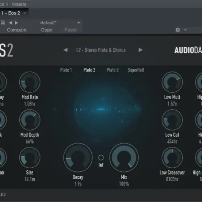Click the 1.08hz Mod Rate value
Viewport: 202px width, 202px height.
[x=30, y=104]
